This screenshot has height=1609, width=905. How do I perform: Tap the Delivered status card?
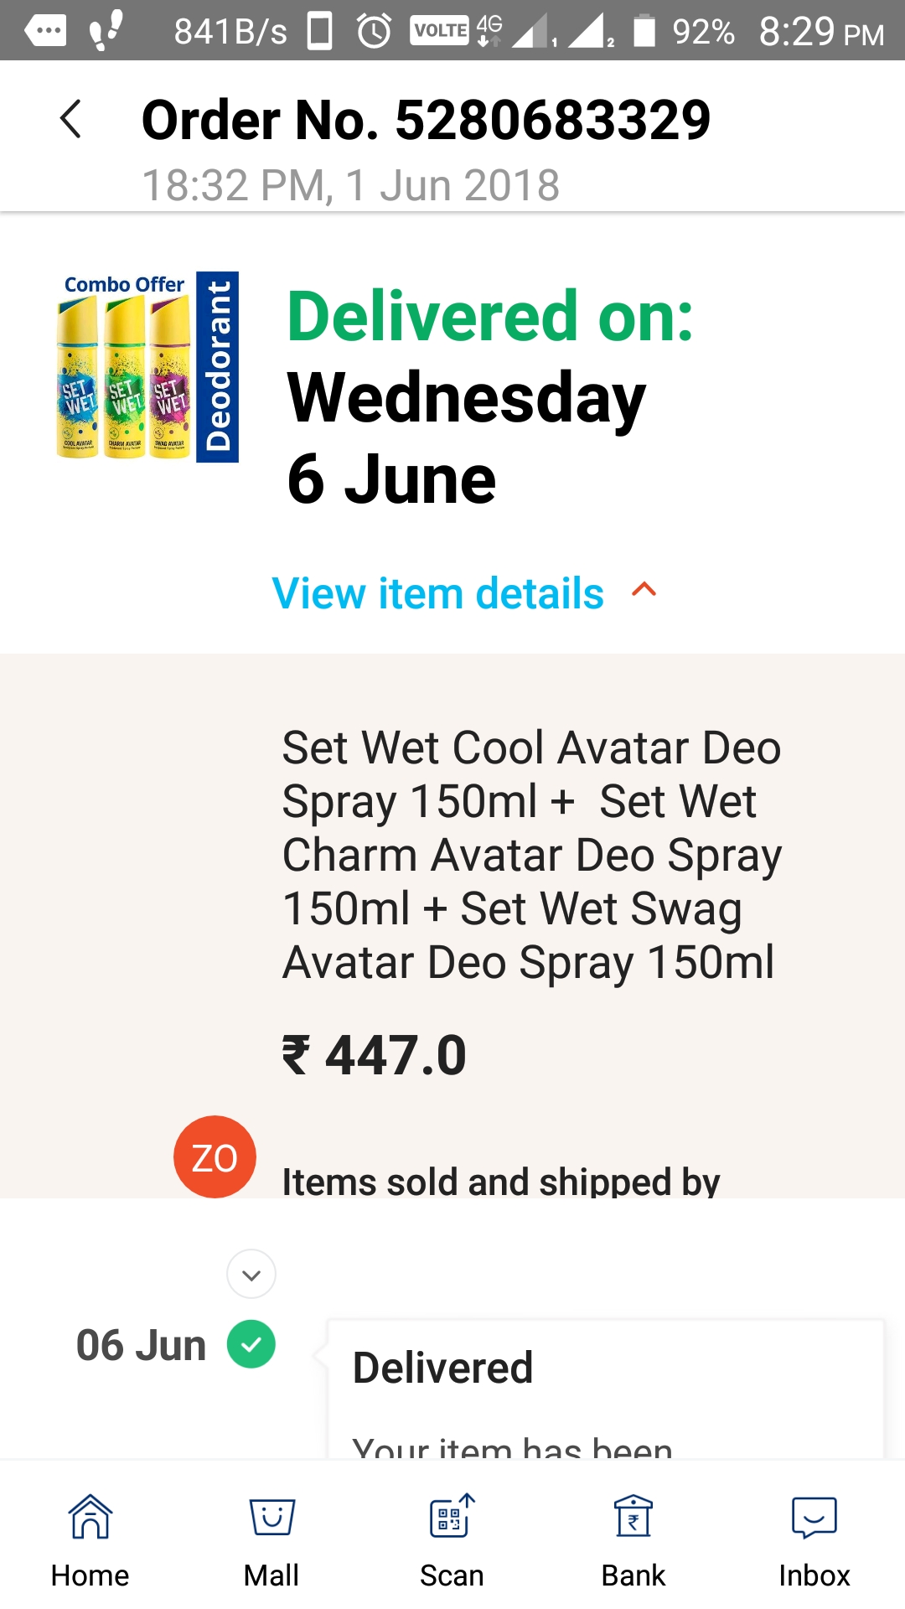pyautogui.click(x=605, y=1387)
